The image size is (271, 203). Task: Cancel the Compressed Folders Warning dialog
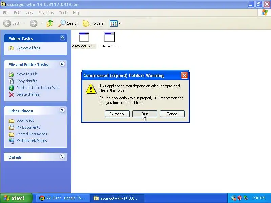click(172, 114)
